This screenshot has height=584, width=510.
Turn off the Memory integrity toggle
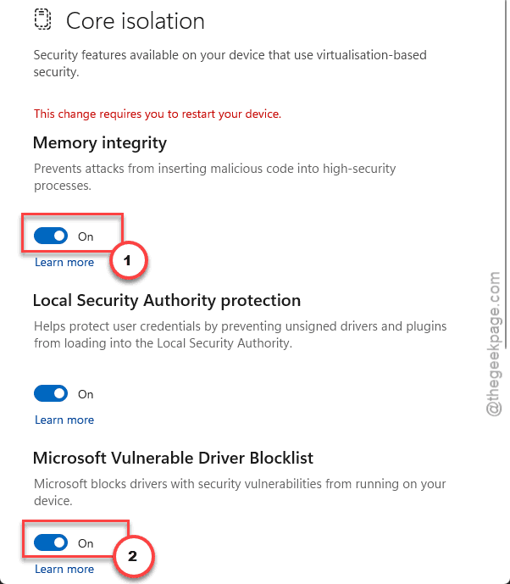51,236
